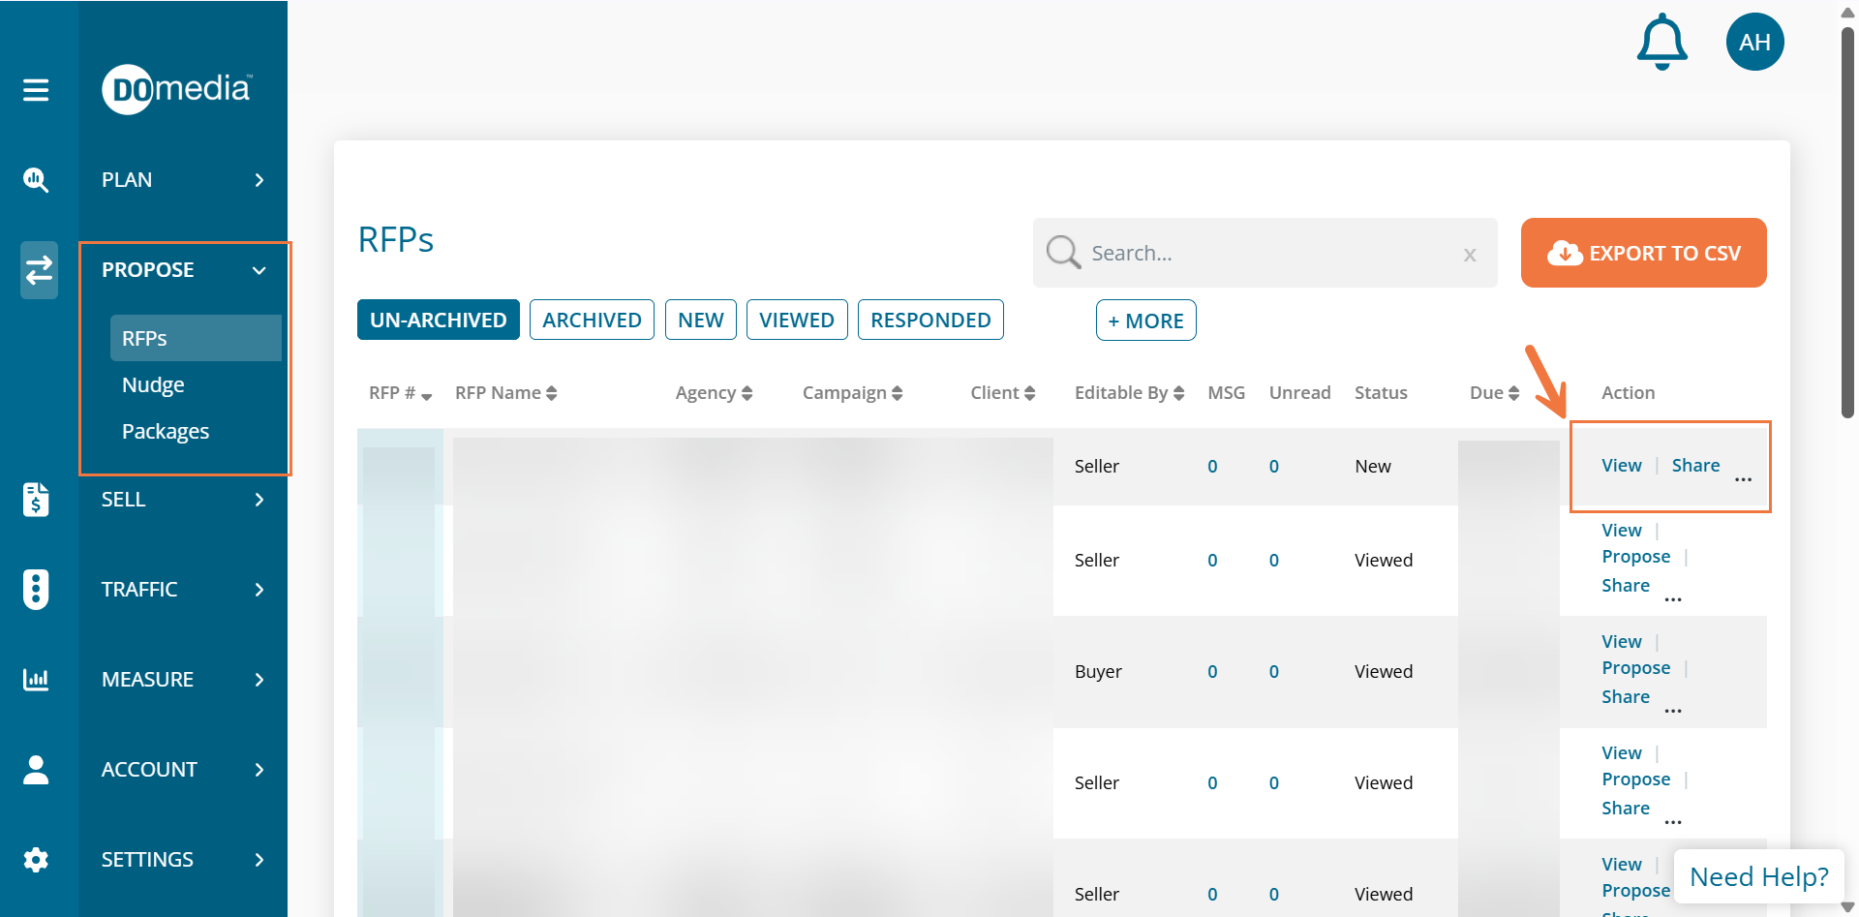
Task: Click the Traffic light icon
Action: (x=36, y=589)
